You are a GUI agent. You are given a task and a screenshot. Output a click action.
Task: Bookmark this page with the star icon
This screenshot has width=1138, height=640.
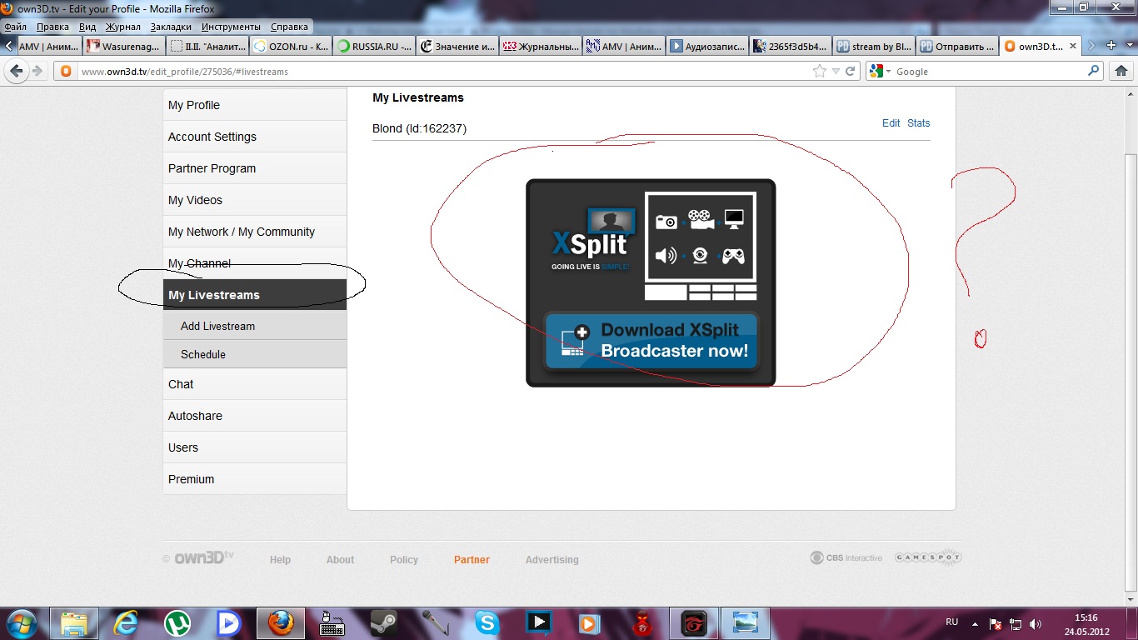tap(820, 71)
